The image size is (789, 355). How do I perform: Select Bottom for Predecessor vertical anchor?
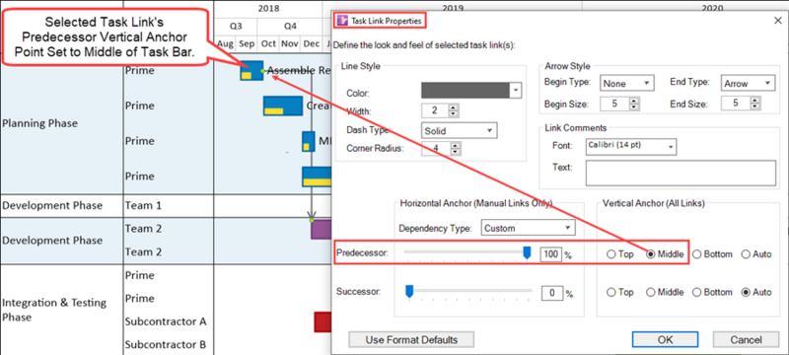tap(697, 254)
